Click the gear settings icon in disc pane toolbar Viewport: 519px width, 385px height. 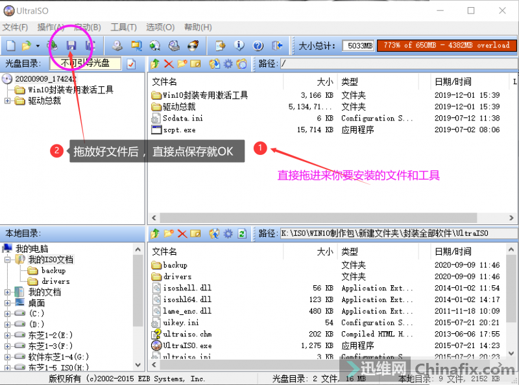point(228,64)
